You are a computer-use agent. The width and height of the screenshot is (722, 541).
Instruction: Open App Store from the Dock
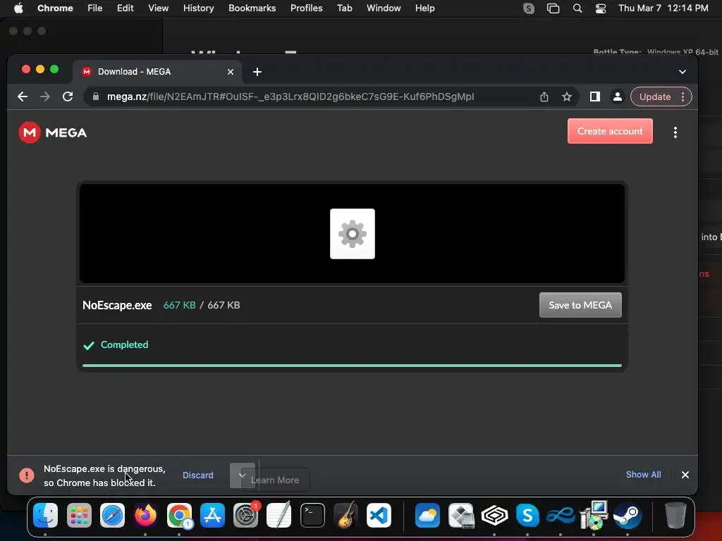click(x=212, y=515)
